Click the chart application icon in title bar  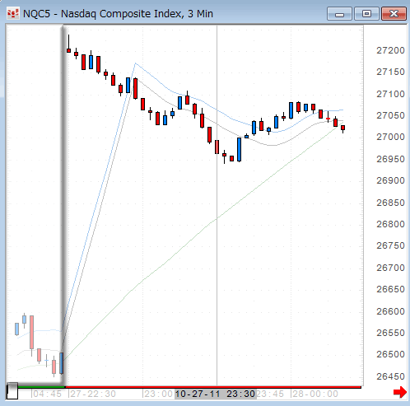pyautogui.click(x=13, y=13)
